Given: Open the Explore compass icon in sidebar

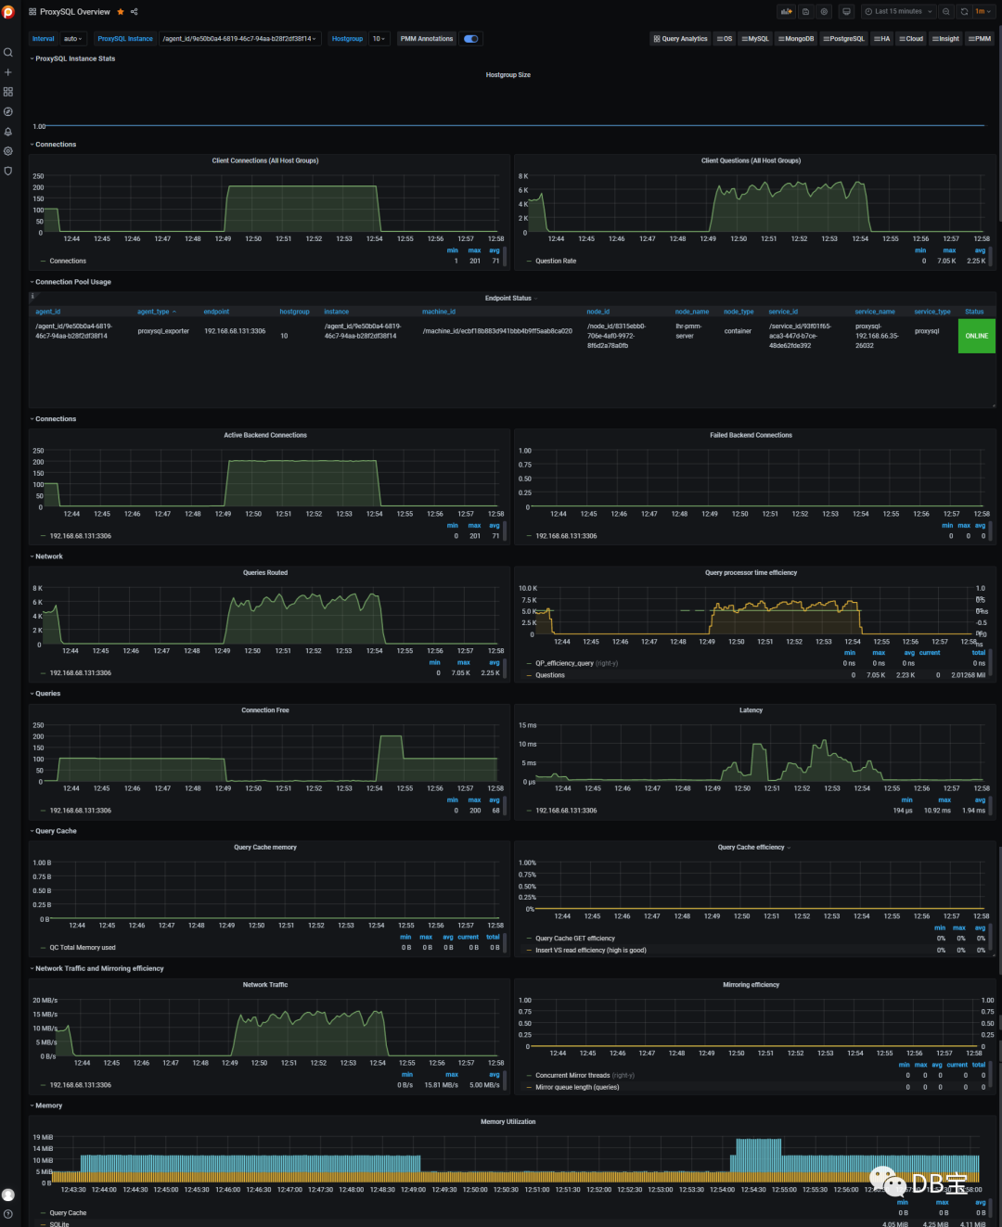Looking at the screenshot, I should coord(8,111).
